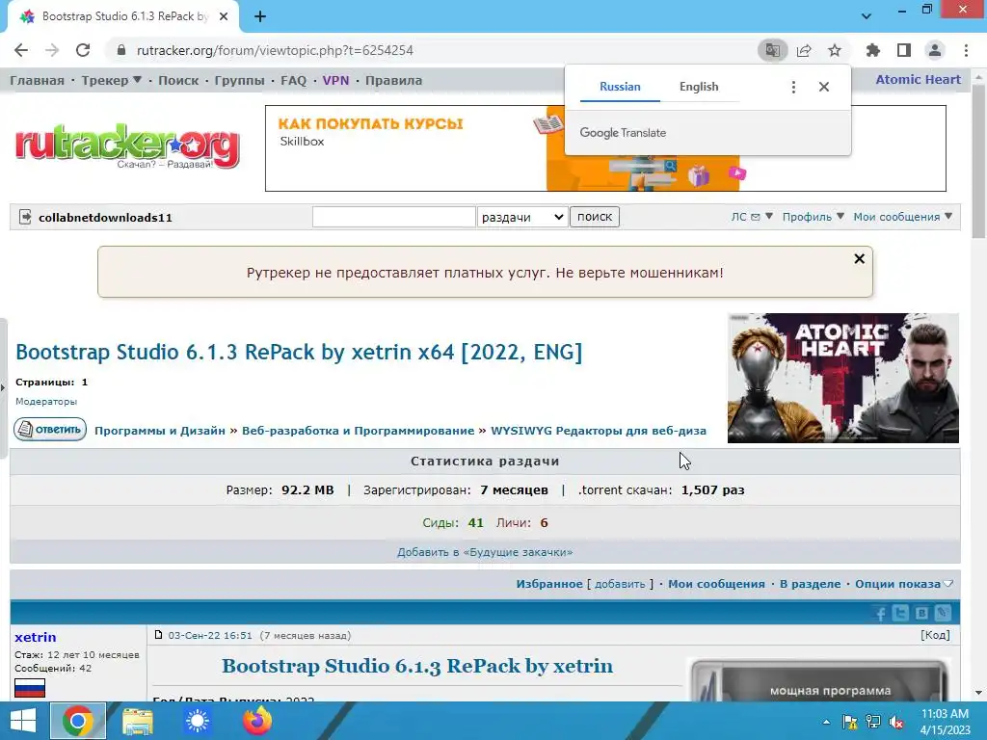Open WYSIWYG Редакторы breadcrumb link

click(x=599, y=431)
